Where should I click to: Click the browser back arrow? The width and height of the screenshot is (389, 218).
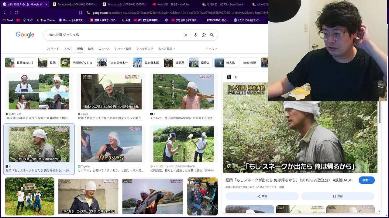click(4, 13)
